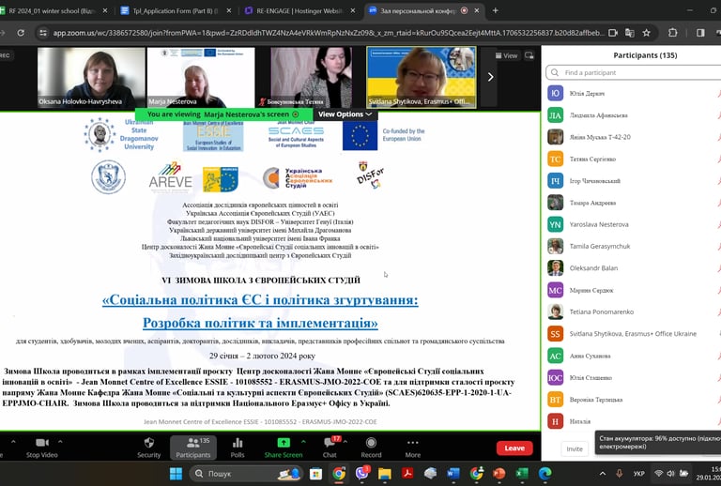The height and width of the screenshot is (486, 721).
Task: Toggle the Chrome side panel icon
Action: [x=700, y=33]
